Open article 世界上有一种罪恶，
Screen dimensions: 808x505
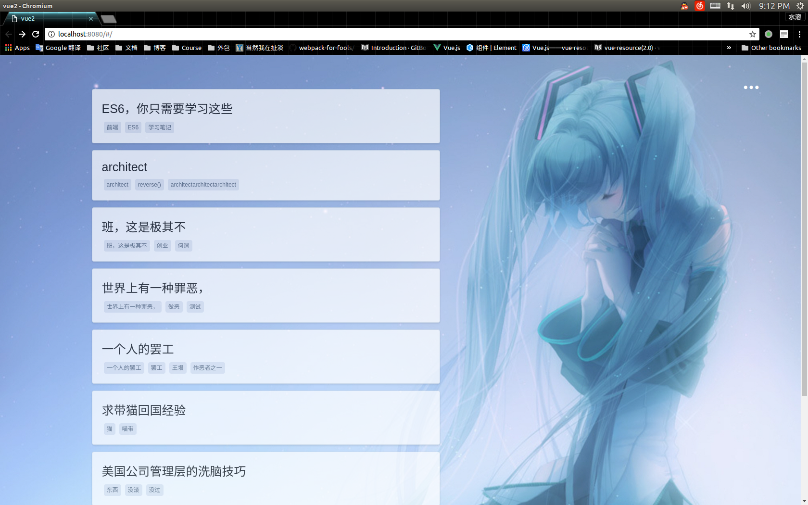[x=153, y=288]
